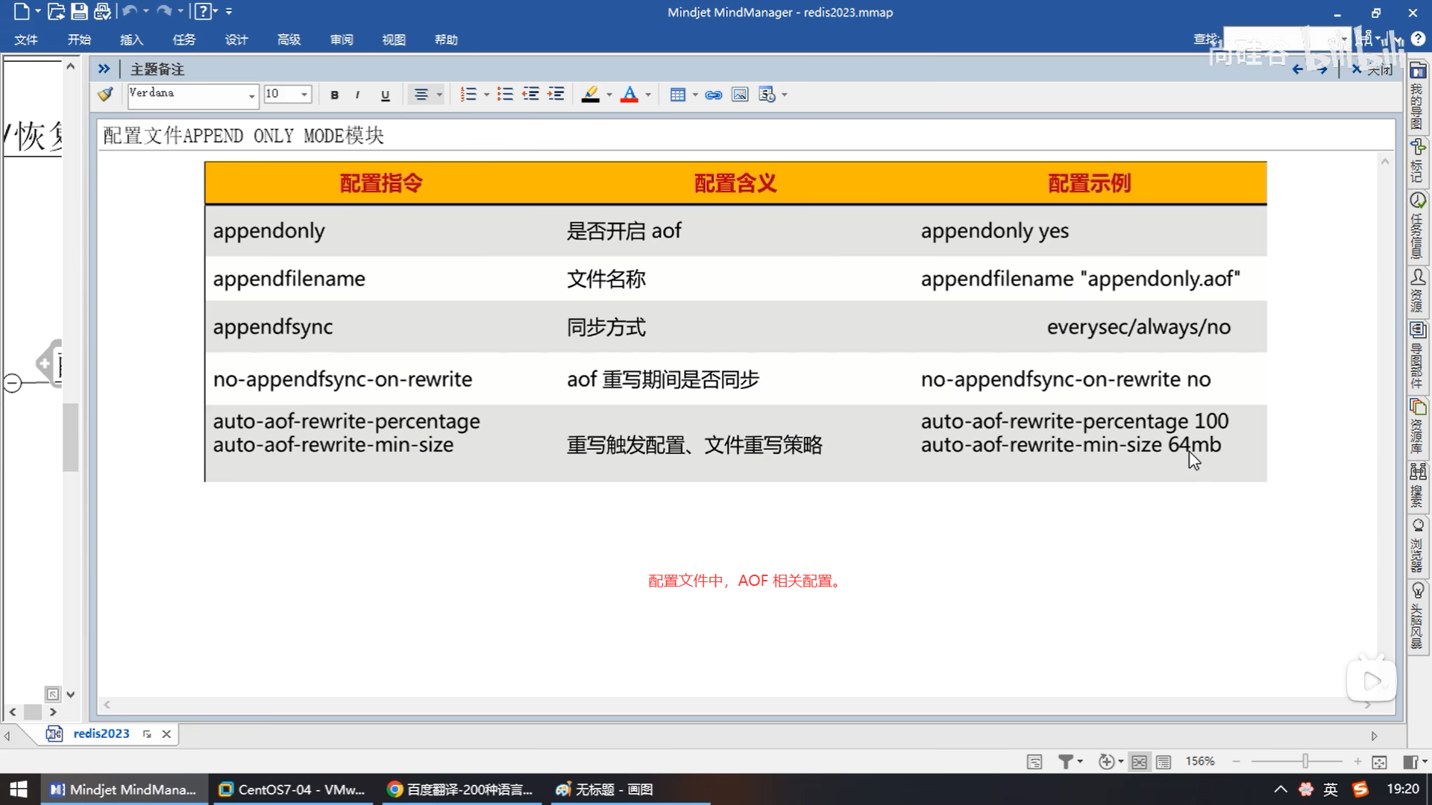Expand the insert table dropdown arrow
The width and height of the screenshot is (1432, 805).
[x=695, y=95]
